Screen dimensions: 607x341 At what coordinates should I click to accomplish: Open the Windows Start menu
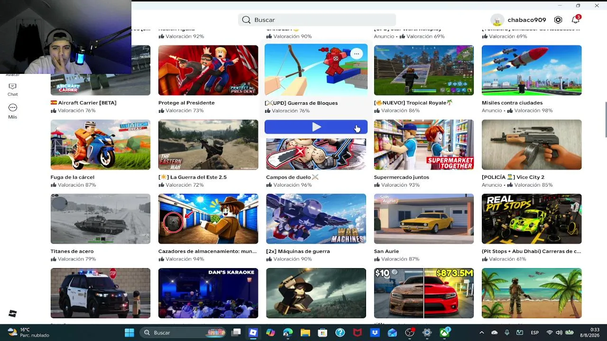point(129,332)
